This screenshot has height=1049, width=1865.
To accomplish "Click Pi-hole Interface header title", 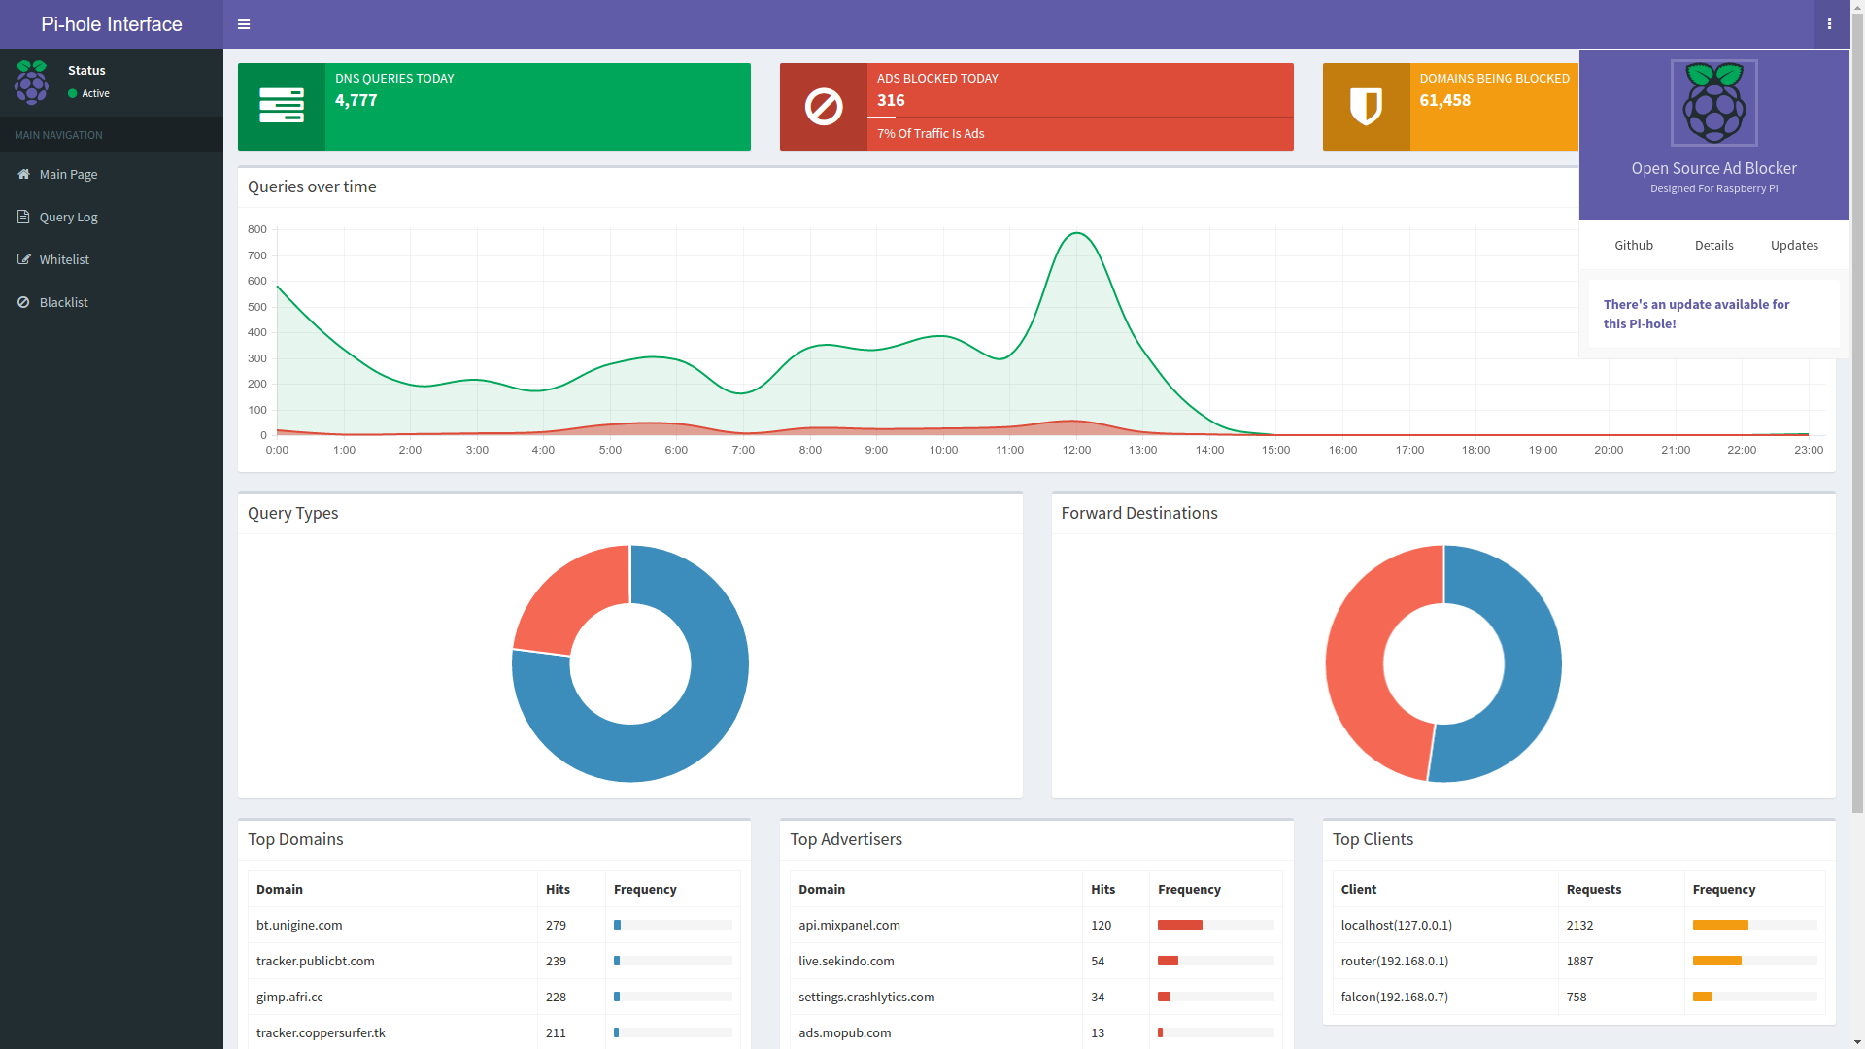I will [x=112, y=24].
